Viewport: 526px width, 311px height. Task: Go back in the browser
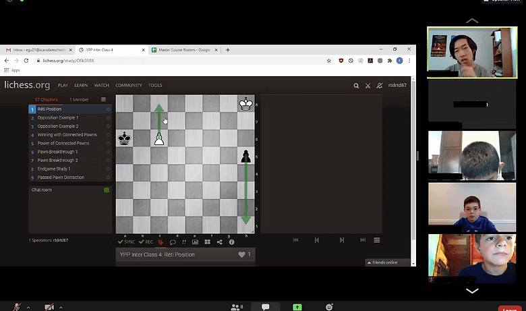pos(7,61)
